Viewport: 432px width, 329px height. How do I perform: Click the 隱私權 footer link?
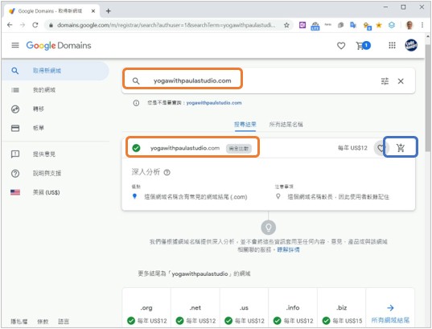[19, 321]
